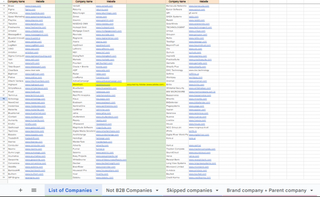Select the Mortgage Coach cell
The image size is (320, 197).
84,31
